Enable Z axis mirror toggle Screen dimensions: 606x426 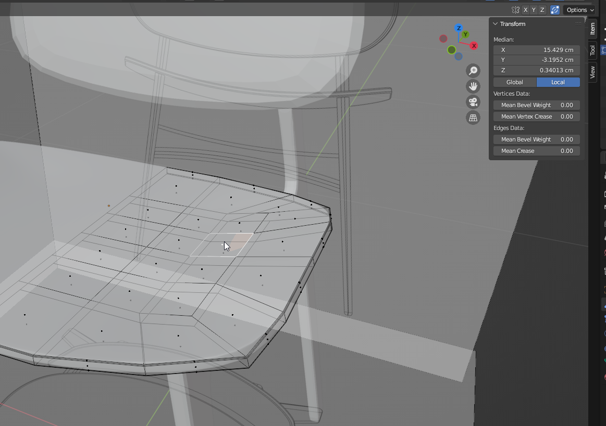point(542,10)
